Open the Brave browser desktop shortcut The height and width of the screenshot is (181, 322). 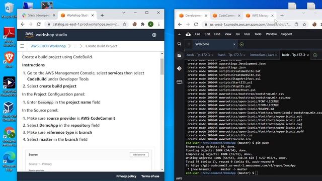pyautogui.click(x=9, y=60)
